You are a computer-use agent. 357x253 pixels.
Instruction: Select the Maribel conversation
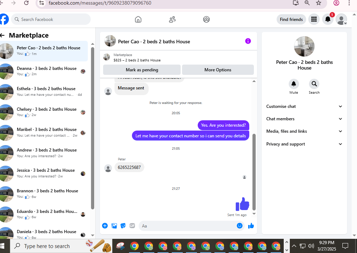[44, 133]
